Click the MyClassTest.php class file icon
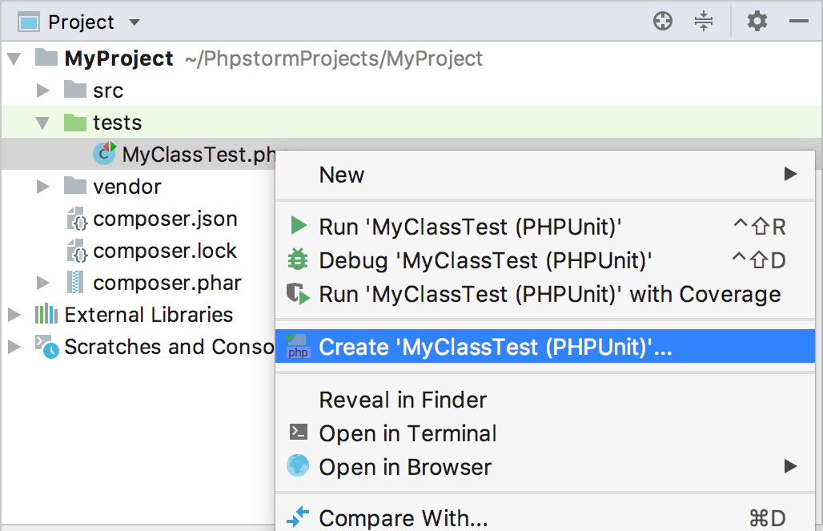The height and width of the screenshot is (531, 823). tap(104, 153)
